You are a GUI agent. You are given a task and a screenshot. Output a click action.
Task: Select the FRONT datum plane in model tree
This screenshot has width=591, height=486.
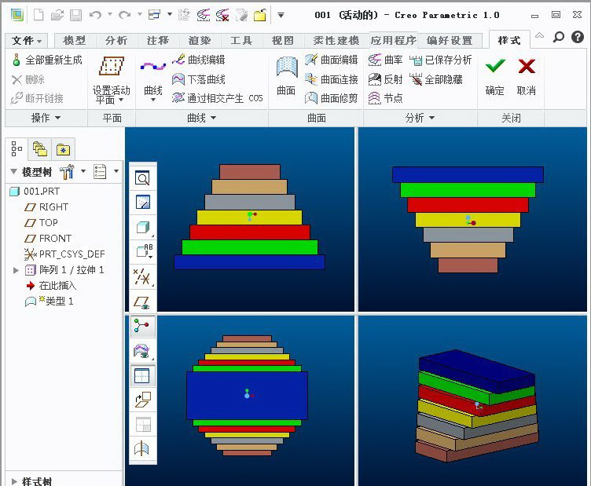[x=55, y=239]
